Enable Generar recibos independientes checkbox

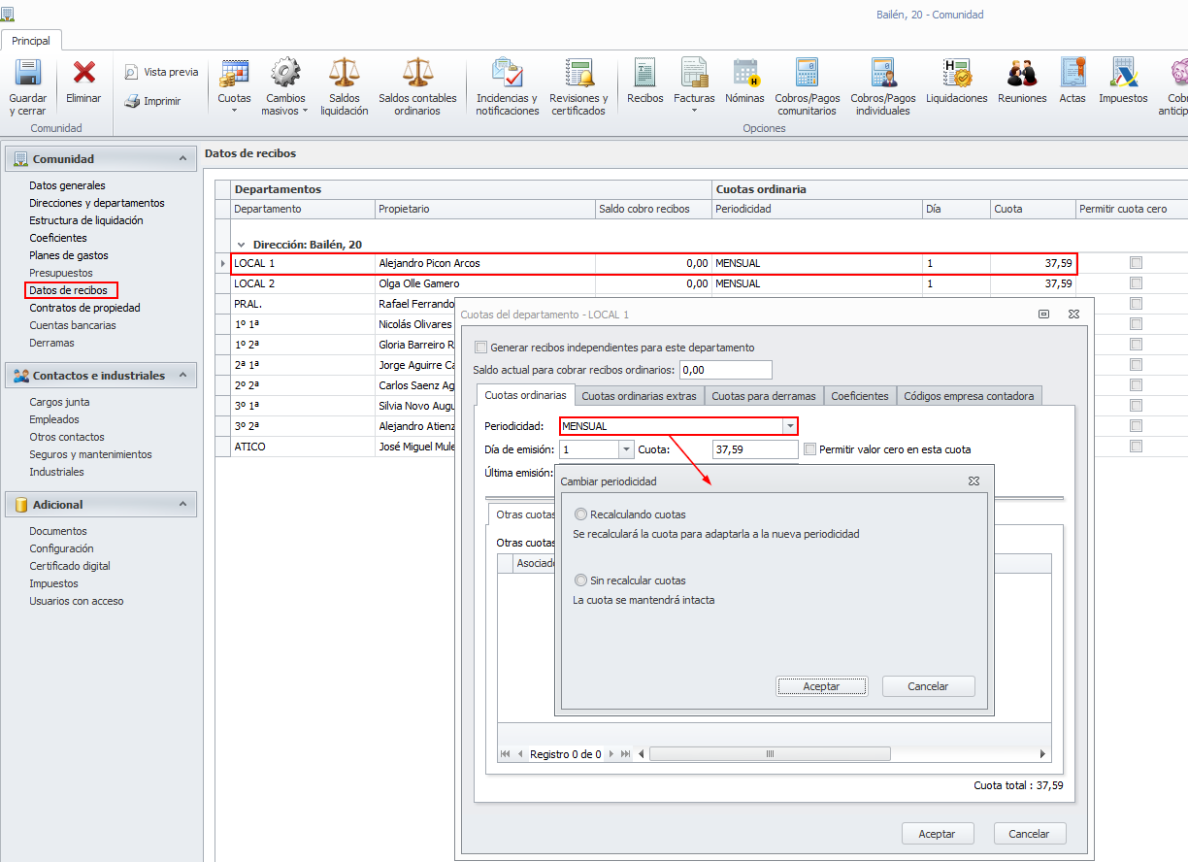coord(480,348)
